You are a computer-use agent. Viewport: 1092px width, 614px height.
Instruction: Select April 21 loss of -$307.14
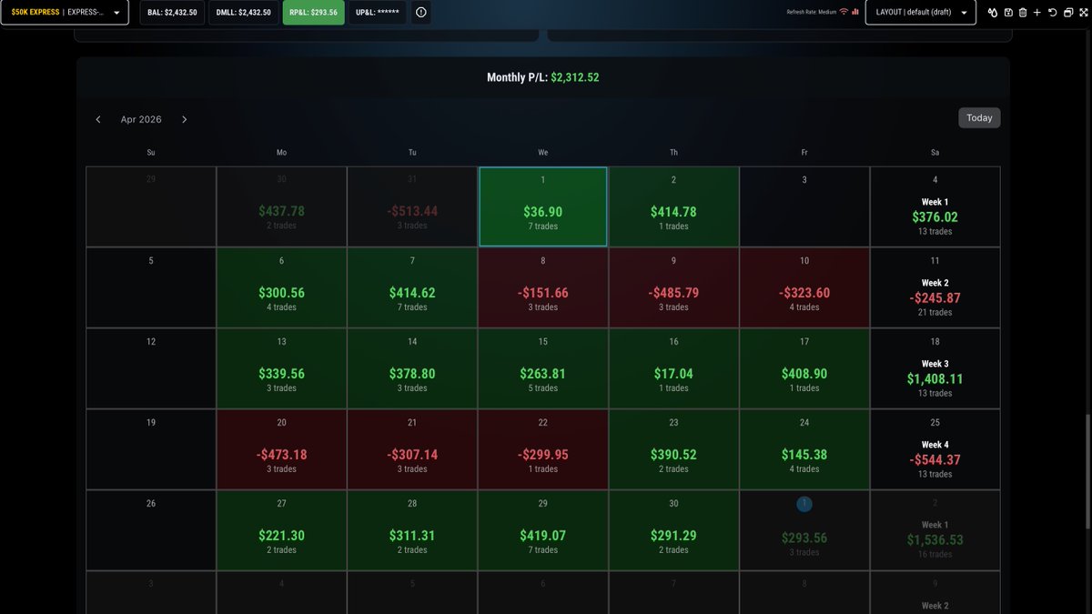pyautogui.click(x=412, y=449)
